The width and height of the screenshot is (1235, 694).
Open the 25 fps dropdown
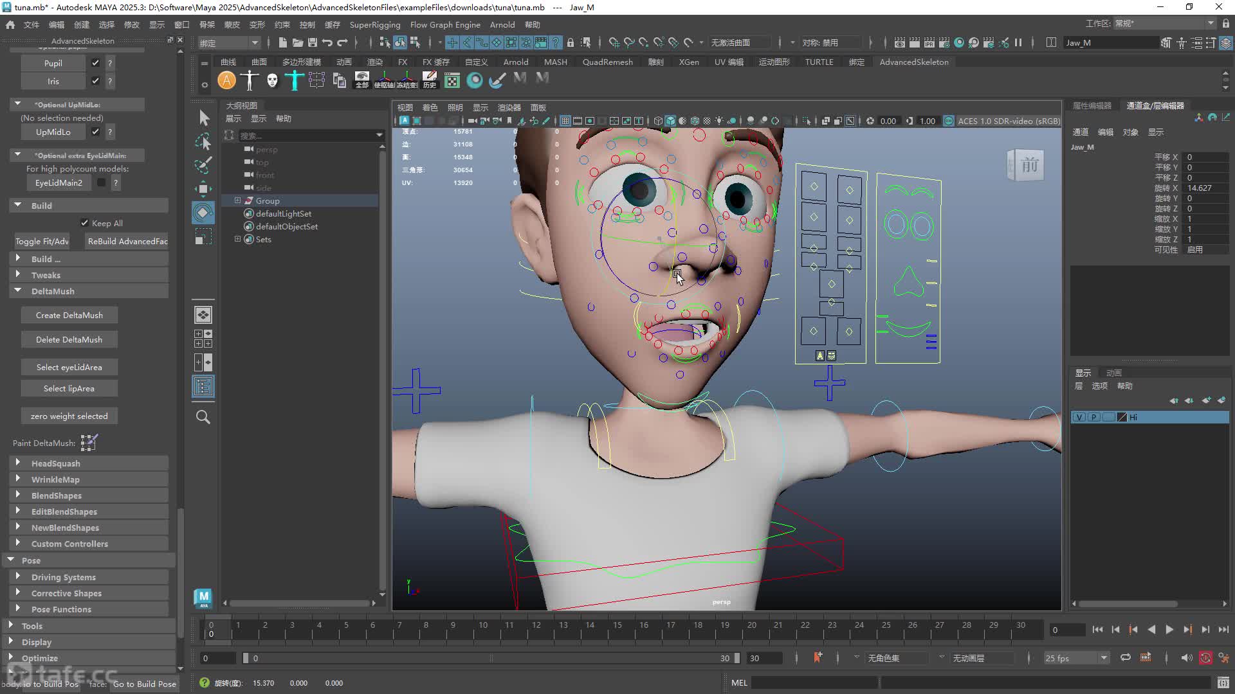pyautogui.click(x=1076, y=658)
